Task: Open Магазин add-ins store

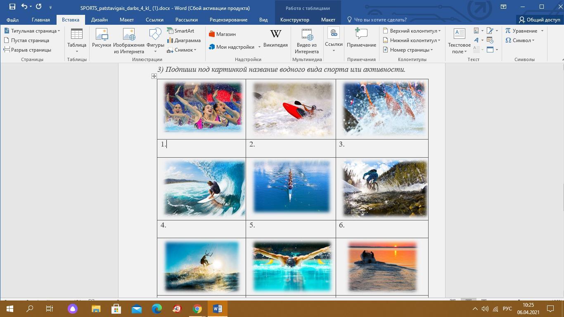Action: 222,34
